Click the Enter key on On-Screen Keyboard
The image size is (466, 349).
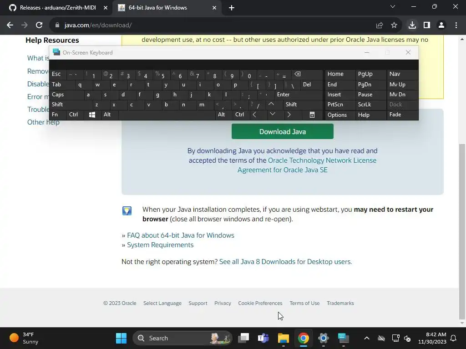[299, 95]
